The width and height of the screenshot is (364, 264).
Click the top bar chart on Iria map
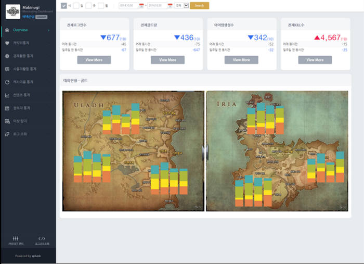pos(265,119)
